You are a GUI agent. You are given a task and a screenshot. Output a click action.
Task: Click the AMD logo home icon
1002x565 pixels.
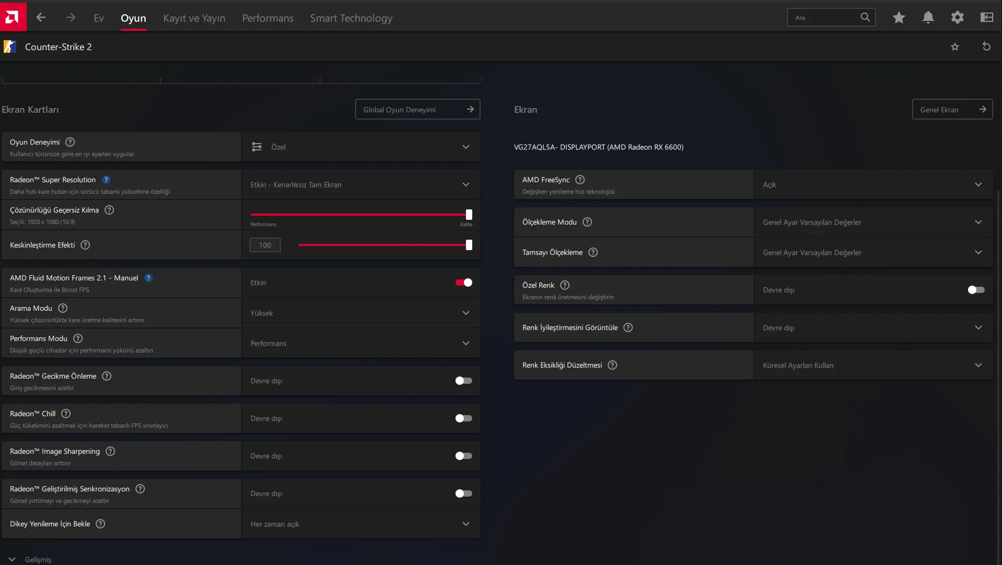(x=13, y=17)
